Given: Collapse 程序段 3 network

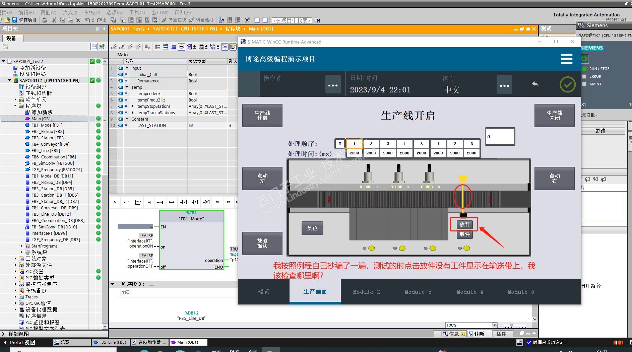Looking at the screenshot, I should (112, 284).
